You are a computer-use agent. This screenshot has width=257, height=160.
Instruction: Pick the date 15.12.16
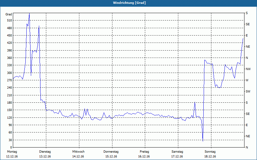point(111,156)
